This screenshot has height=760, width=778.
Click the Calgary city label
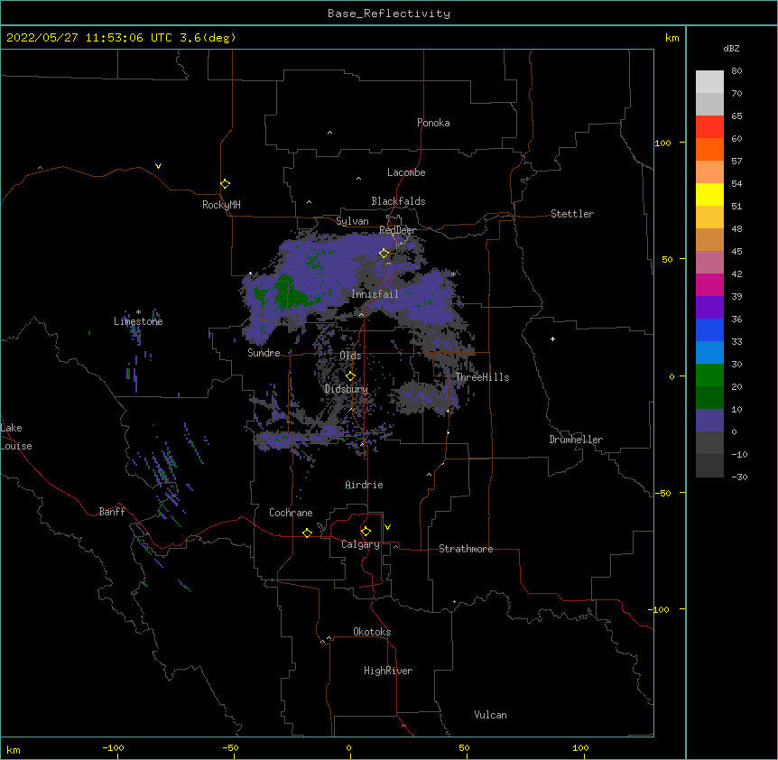click(360, 544)
